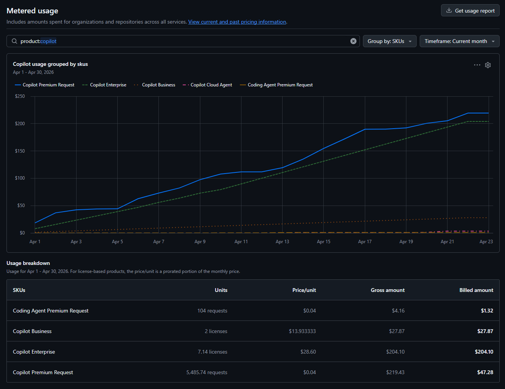The height and width of the screenshot is (389, 505).
Task: Toggle Copilot Enterprise legend series
Action: (x=104, y=85)
